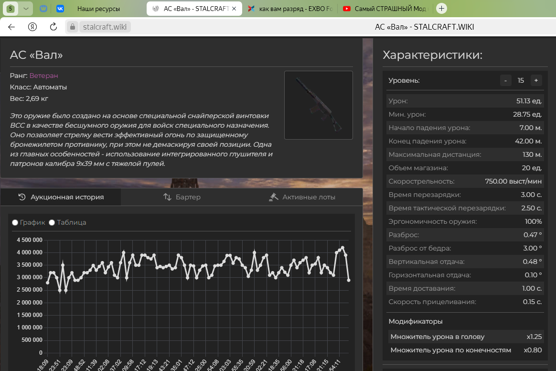The width and height of the screenshot is (556, 371).
Task: Click the Скорострельность value 750.00 выст/мин
Action: 513,181
